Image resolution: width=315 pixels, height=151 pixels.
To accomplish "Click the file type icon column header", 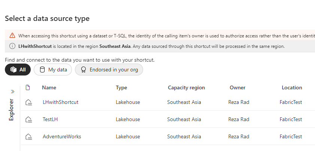I will pos(28,87).
